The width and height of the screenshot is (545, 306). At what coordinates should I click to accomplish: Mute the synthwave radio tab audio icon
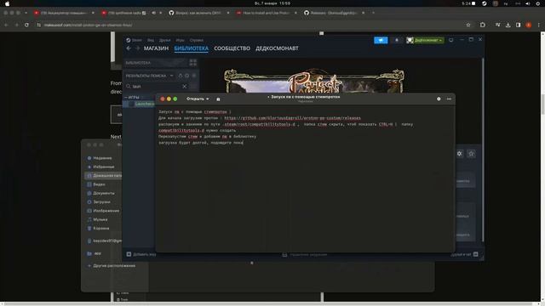[153, 13]
